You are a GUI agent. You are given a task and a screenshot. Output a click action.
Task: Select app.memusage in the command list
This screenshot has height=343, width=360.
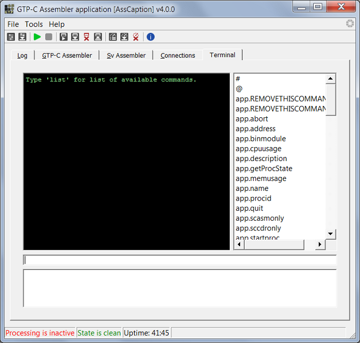click(x=281, y=178)
